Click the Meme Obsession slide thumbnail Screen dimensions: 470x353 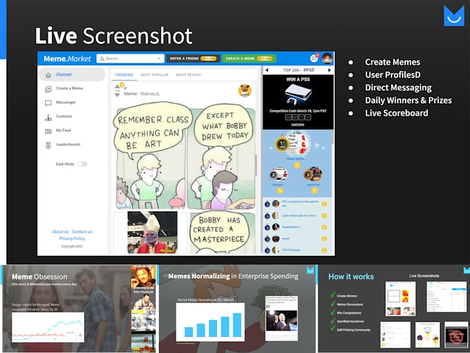pyautogui.click(x=79, y=308)
